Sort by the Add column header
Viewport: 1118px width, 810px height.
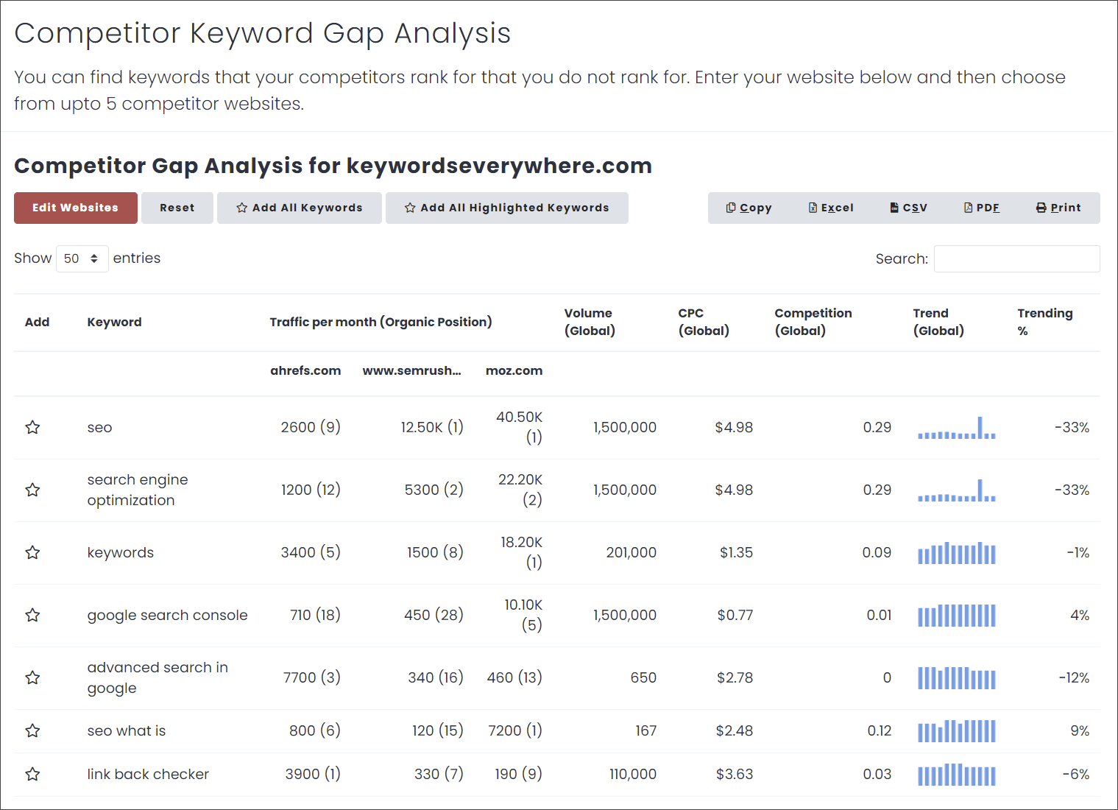(37, 322)
